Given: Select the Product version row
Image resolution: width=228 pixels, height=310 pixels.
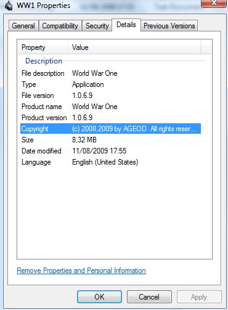Looking at the screenshot, I should 110,118.
